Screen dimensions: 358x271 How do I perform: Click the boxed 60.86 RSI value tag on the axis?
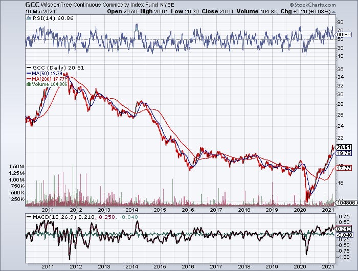344,34
